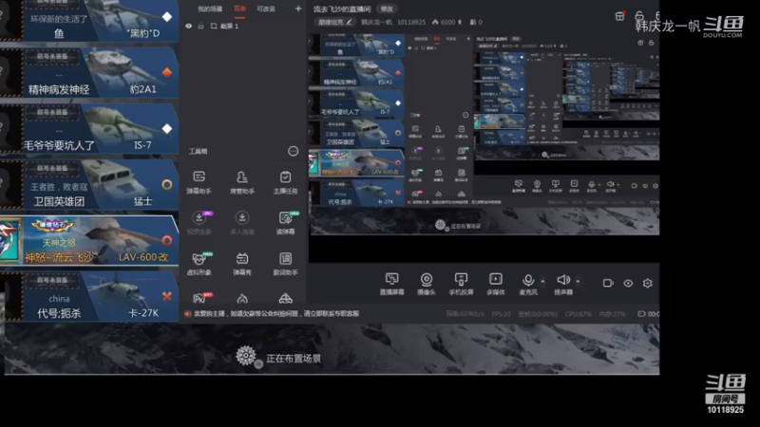Expand the 工具箱 toolbox more button
760x427 pixels.
point(293,152)
